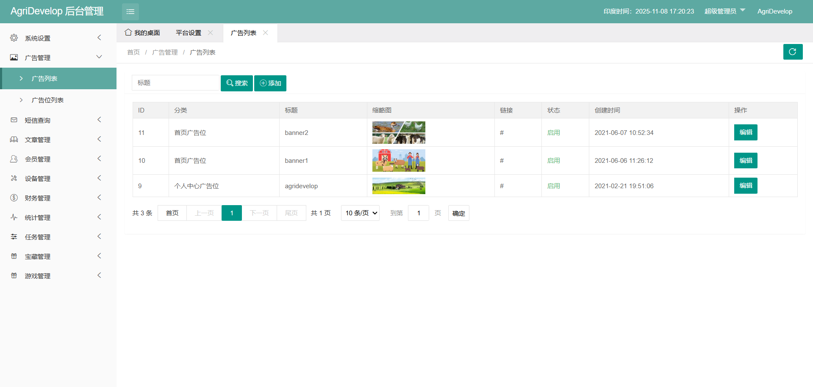
Task: Close the 广告列表 tab
Action: click(x=265, y=33)
